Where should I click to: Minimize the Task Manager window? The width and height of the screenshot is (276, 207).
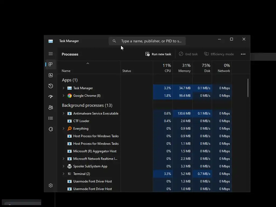coord(219,39)
